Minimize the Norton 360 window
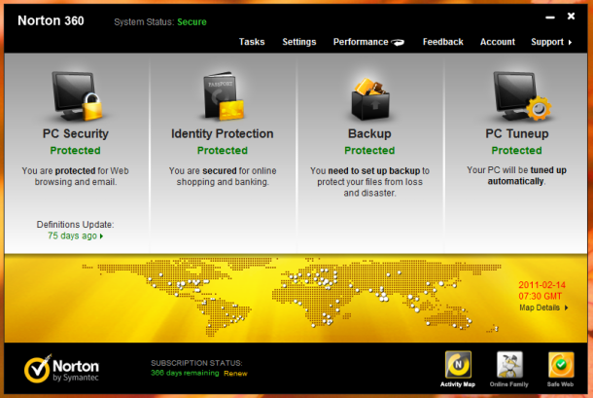593x398 pixels. (x=550, y=18)
